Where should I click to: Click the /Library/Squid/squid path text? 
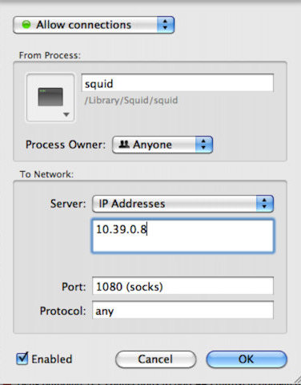coord(131,101)
